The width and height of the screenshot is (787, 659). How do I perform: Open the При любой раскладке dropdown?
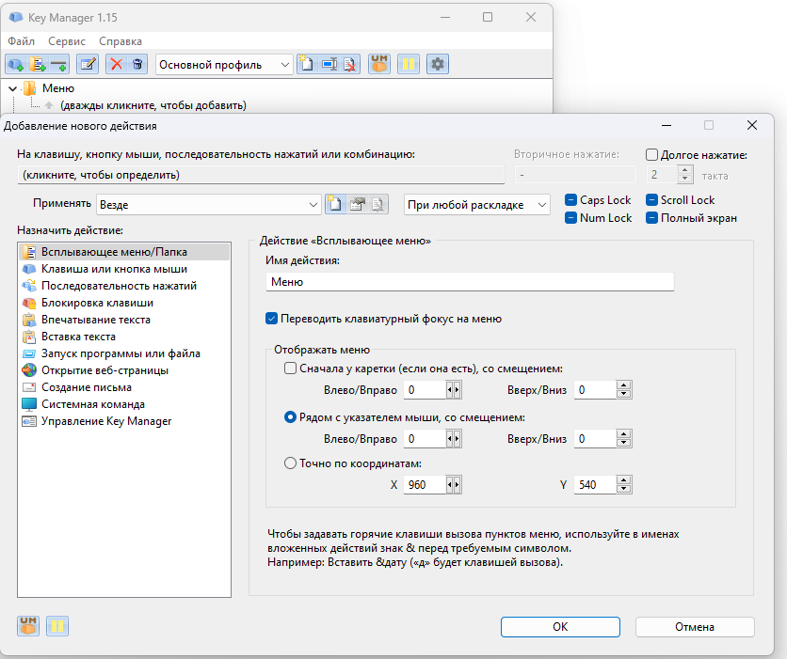476,204
